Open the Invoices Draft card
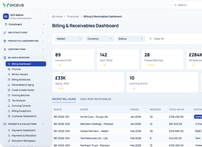 click(x=73, y=59)
